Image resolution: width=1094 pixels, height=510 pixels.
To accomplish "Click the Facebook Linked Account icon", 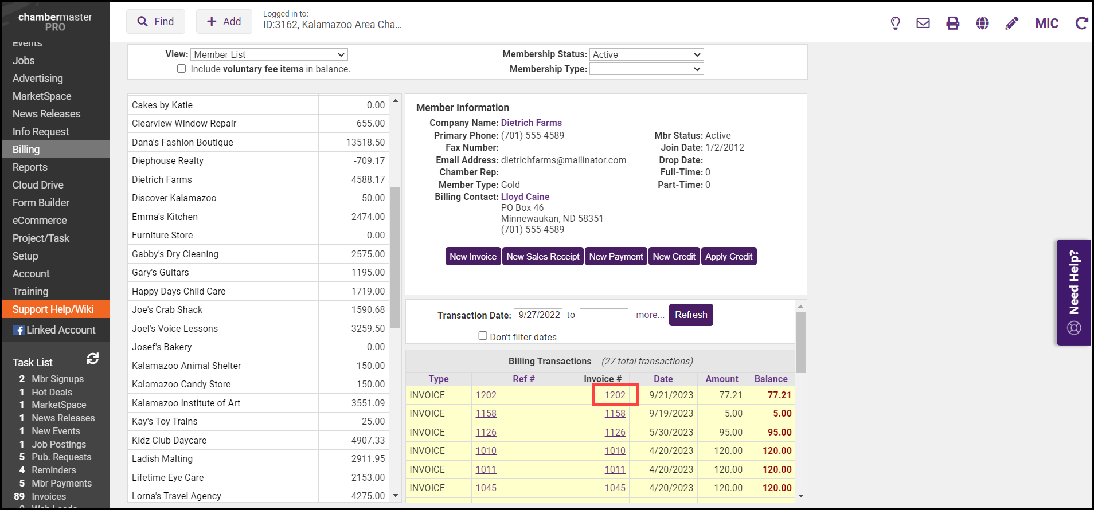I will [x=19, y=330].
